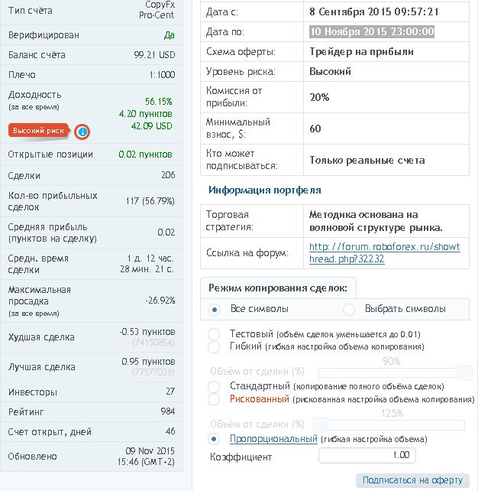Select the Пропорциональный radio button
This screenshot has height=491, width=478.
point(214,439)
